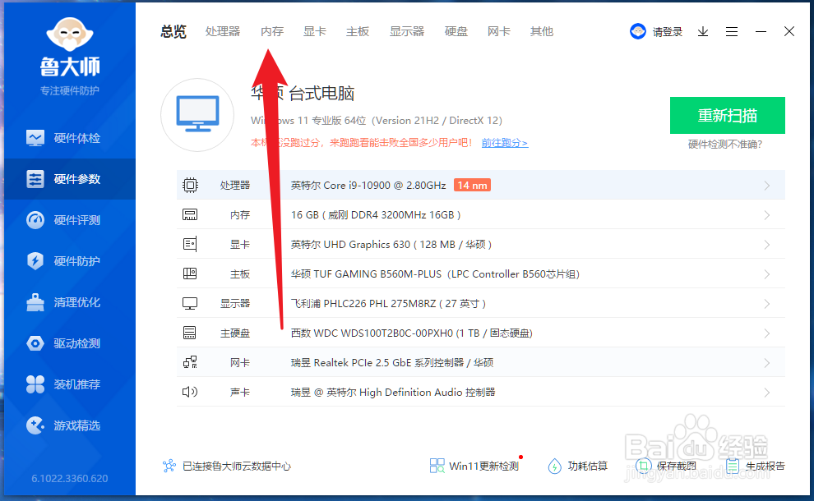
Task: Open Win11更新检测
Action: click(474, 466)
